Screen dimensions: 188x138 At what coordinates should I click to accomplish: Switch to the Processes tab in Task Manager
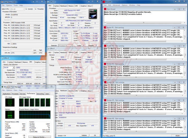[15, 94]
